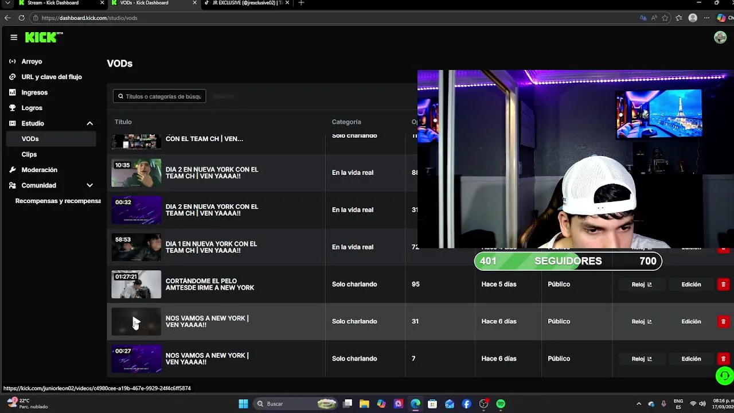This screenshot has width=734, height=413.
Task: Click the Categoría column header
Action: tap(346, 122)
